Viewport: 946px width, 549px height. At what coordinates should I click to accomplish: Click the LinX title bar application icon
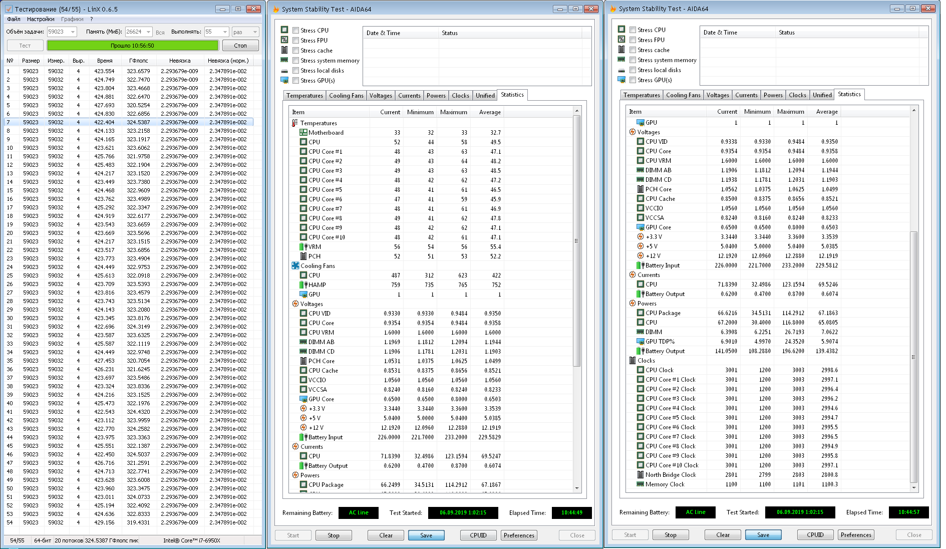pos(8,9)
